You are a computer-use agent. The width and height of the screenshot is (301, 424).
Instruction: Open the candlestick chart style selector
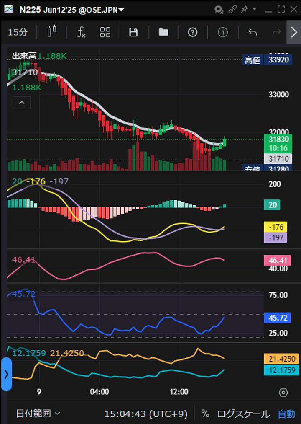pos(52,32)
